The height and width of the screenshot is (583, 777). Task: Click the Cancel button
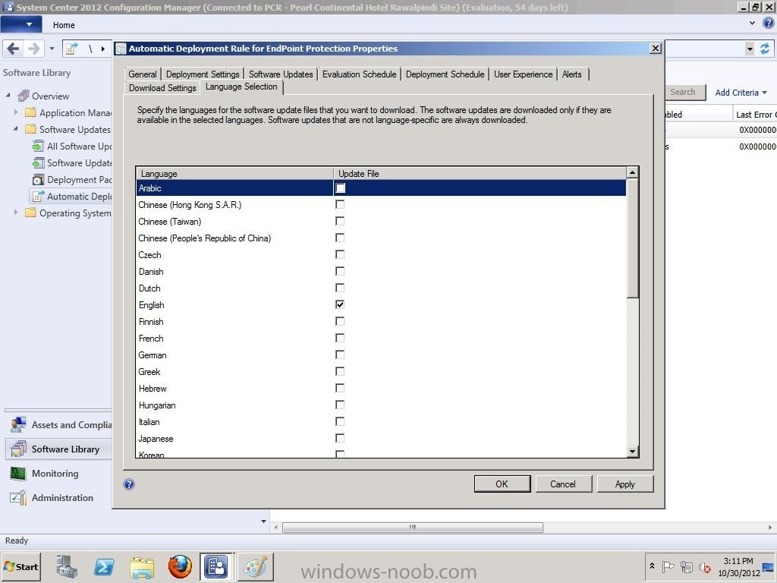coord(563,484)
